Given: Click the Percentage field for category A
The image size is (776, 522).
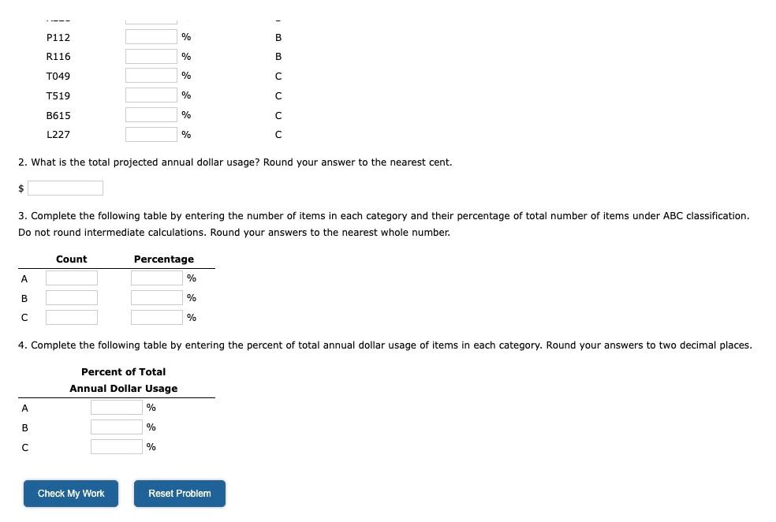Looking at the screenshot, I should (x=155, y=278).
